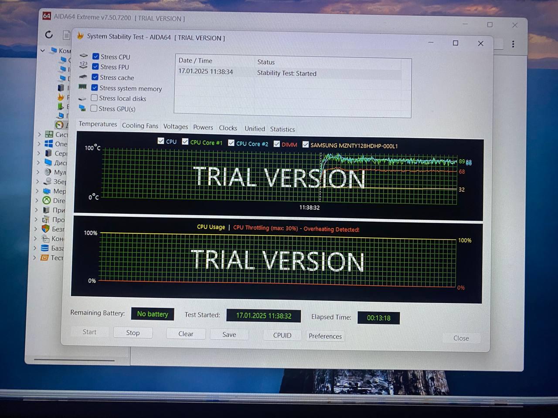Open the CPUID panel button

[282, 335]
